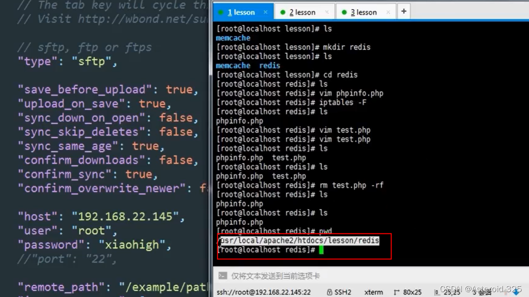Click the blue down arrow status icon
The height and width of the screenshot is (297, 529).
point(516,292)
